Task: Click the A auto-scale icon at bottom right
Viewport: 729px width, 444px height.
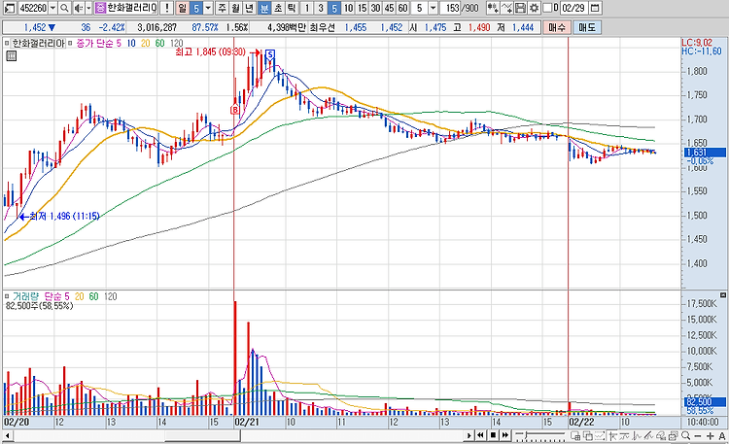Action: [722, 435]
